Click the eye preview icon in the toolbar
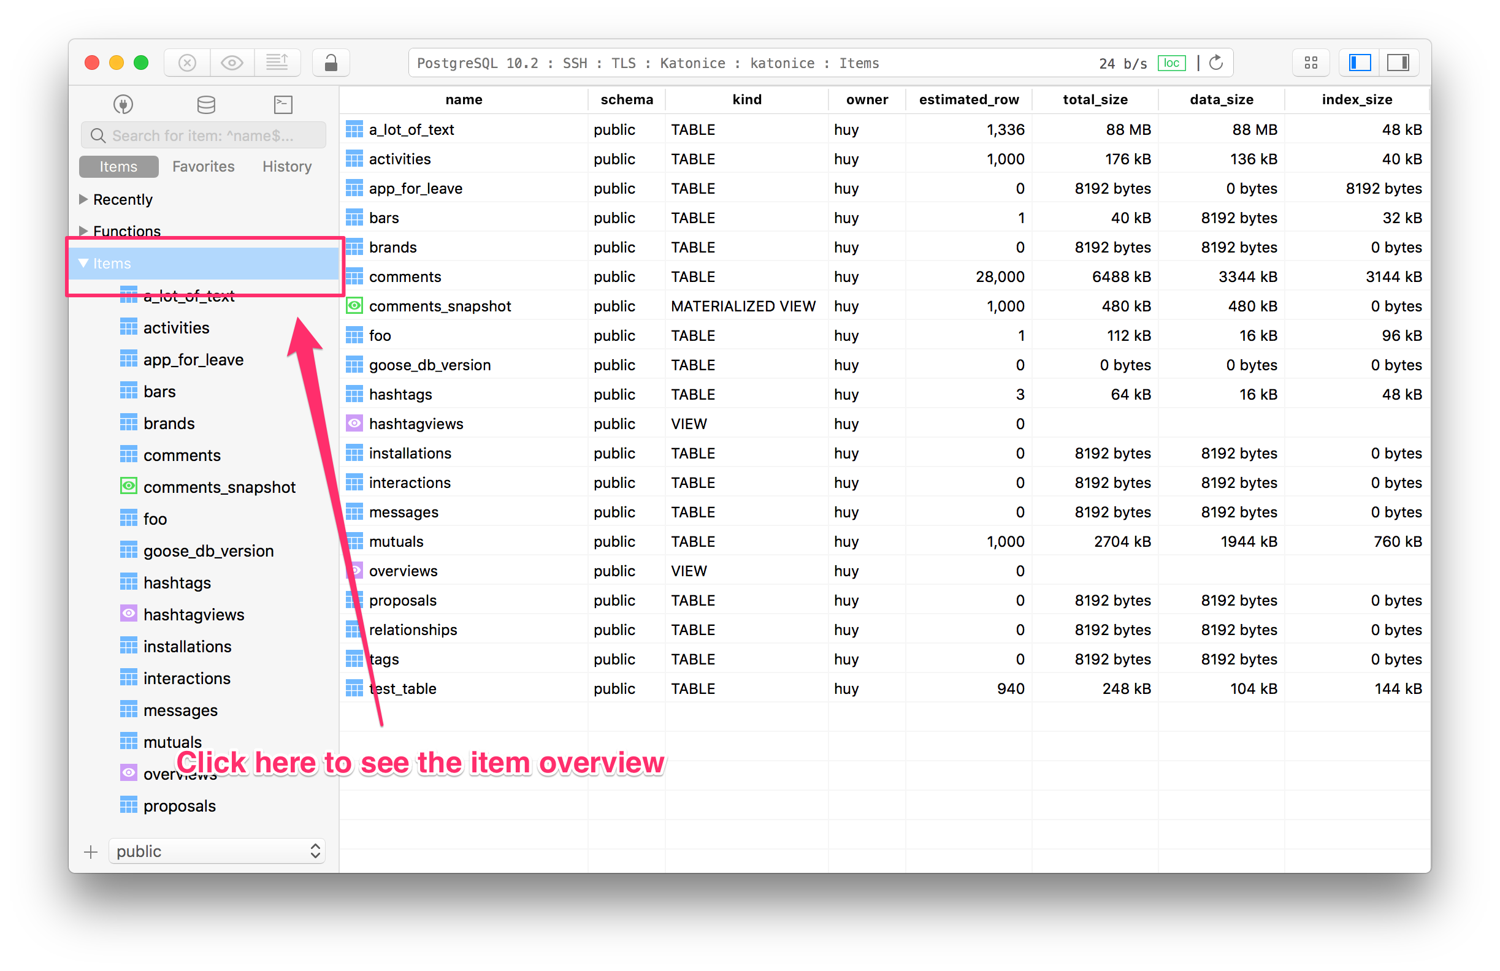This screenshot has width=1500, height=971. pos(232,63)
